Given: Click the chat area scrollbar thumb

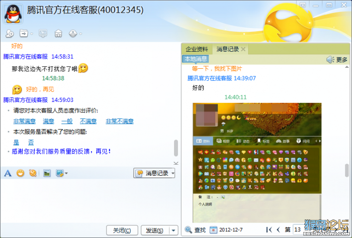Looking at the screenshot, I should click(176, 148).
